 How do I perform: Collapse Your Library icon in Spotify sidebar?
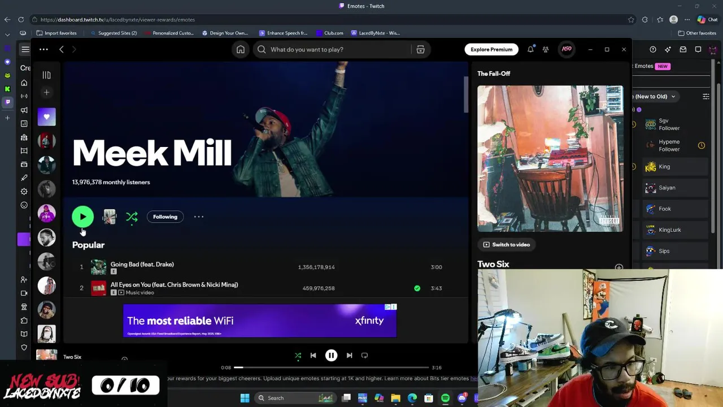pos(46,75)
